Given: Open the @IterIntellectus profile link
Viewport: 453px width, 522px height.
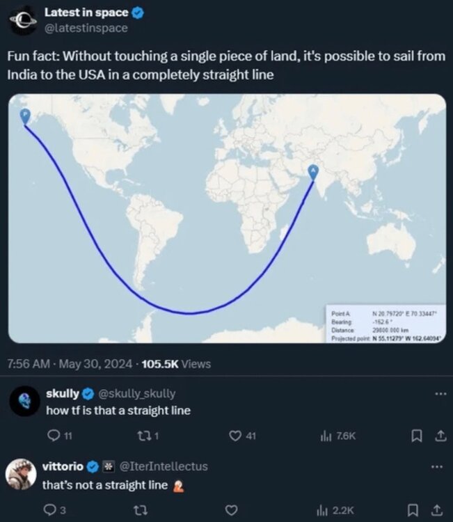Looking at the screenshot, I should pyautogui.click(x=164, y=466).
